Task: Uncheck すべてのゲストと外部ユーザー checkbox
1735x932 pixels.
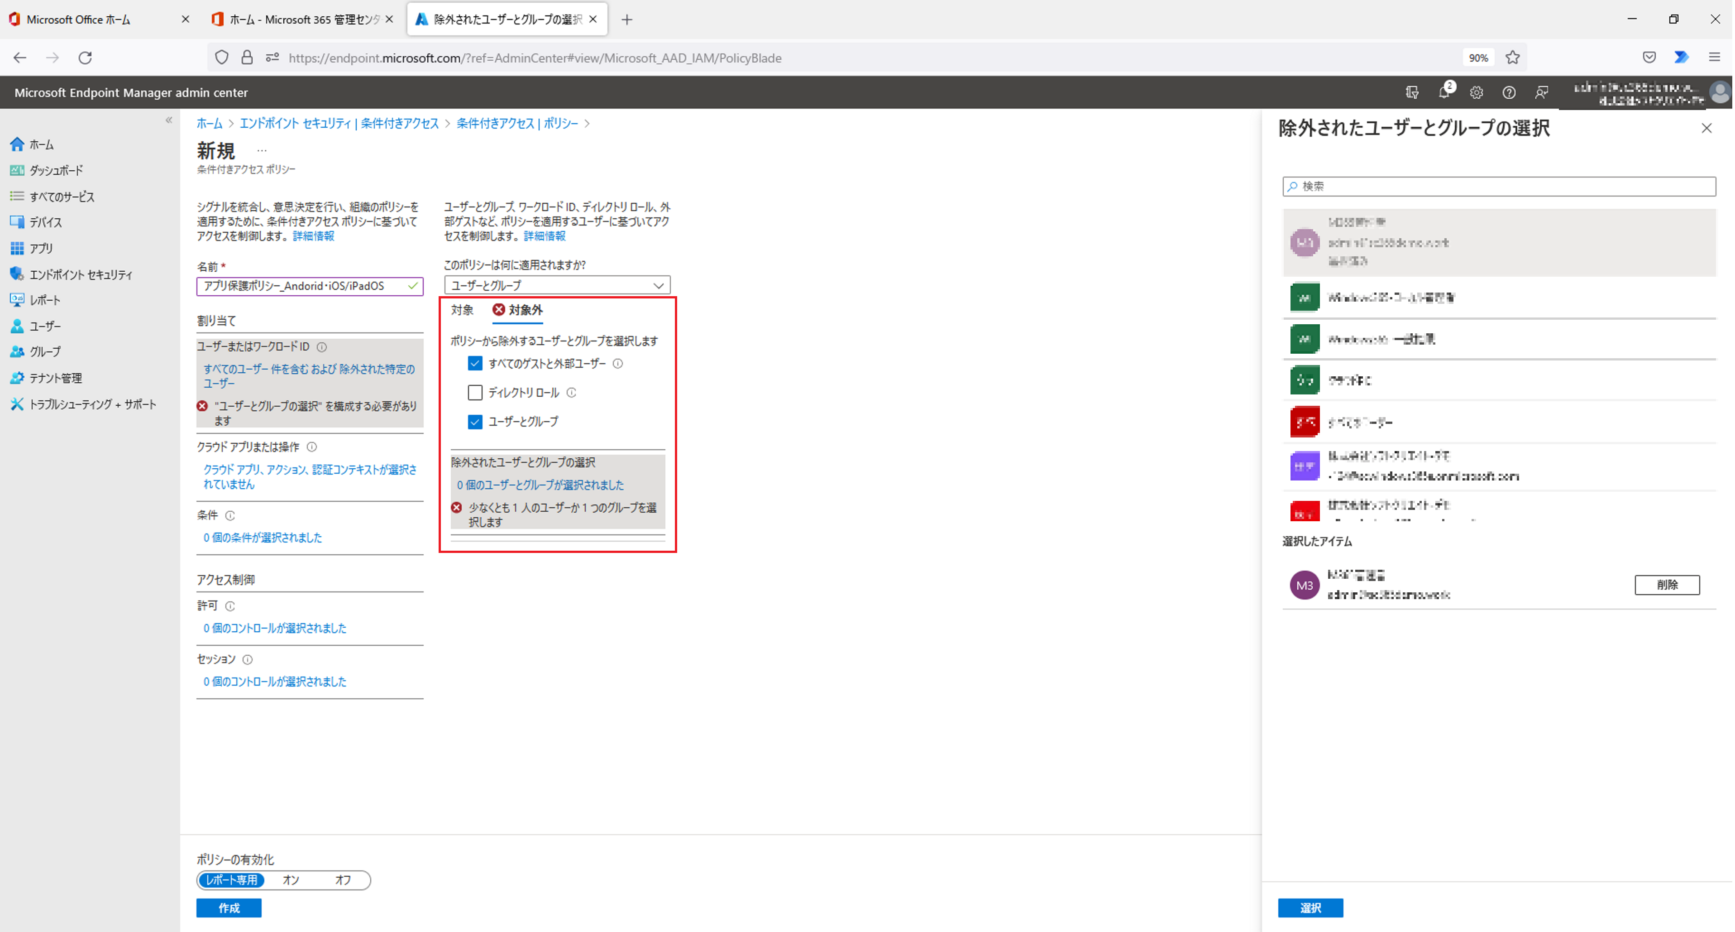Action: pos(475,363)
